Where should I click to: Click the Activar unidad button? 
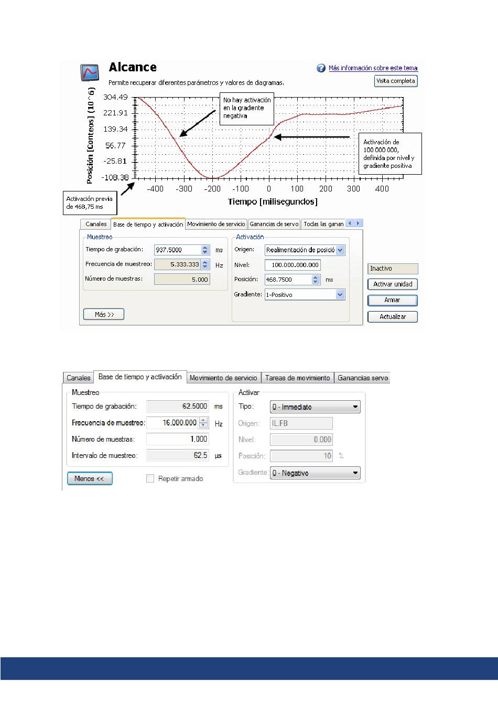coord(393,284)
